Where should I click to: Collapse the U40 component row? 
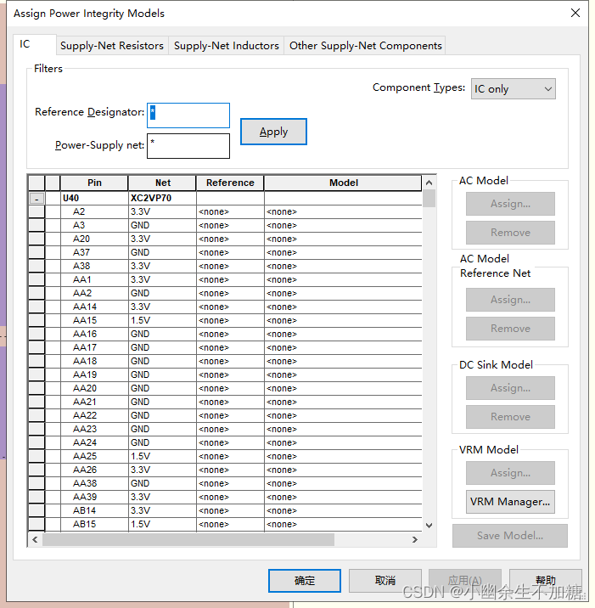pyautogui.click(x=36, y=199)
